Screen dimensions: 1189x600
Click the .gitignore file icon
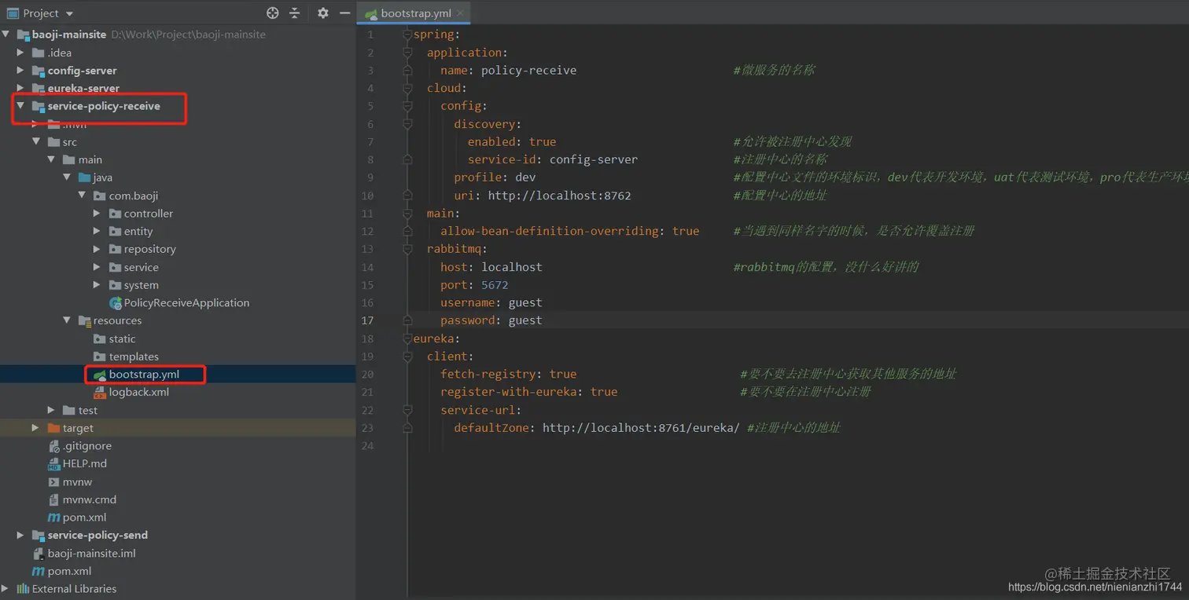pyautogui.click(x=53, y=446)
